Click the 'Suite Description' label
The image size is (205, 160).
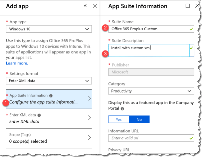[x=127, y=41]
